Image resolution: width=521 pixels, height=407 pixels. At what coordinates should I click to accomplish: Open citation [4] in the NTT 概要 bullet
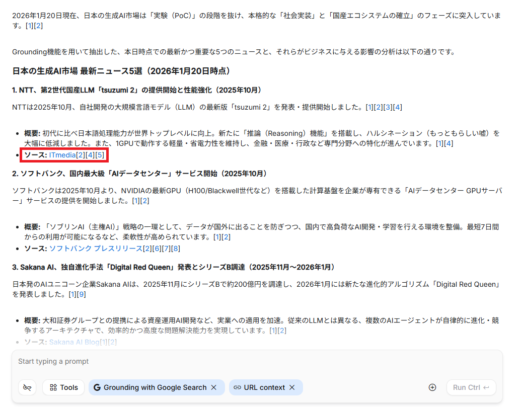click(449, 143)
